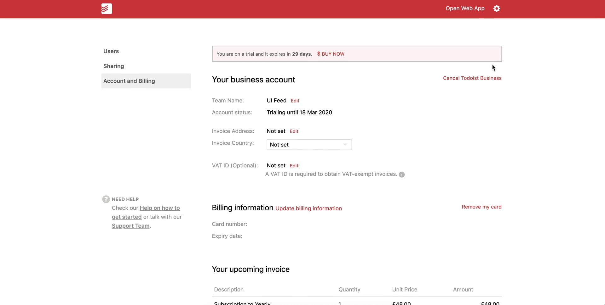Click Cancel Todoist Business
This screenshot has height=305, width=605.
point(472,78)
